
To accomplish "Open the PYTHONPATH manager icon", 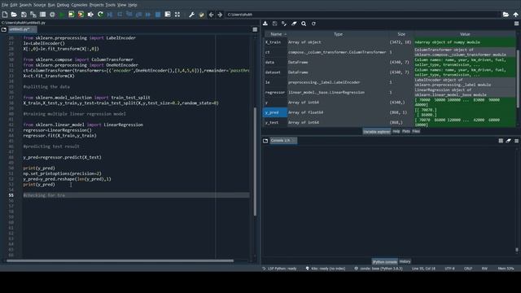I will (201, 15).
